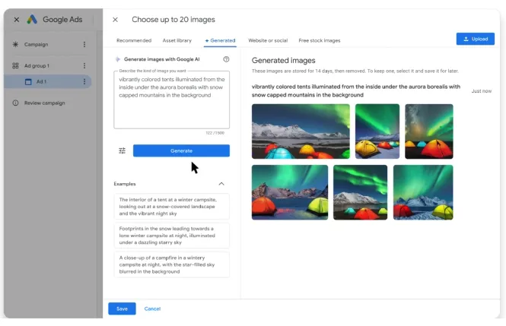Open image generation settings sliders icon
The width and height of the screenshot is (506, 326).
(x=122, y=151)
